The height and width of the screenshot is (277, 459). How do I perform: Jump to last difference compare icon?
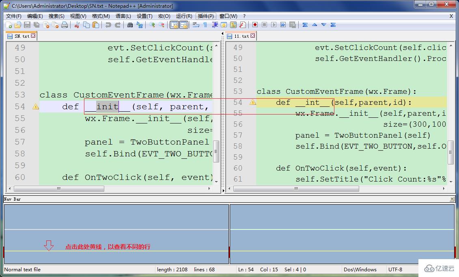(x=333, y=25)
